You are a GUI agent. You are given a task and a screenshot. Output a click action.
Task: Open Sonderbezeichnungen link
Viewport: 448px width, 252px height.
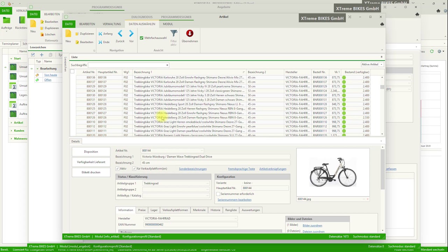click(193, 169)
